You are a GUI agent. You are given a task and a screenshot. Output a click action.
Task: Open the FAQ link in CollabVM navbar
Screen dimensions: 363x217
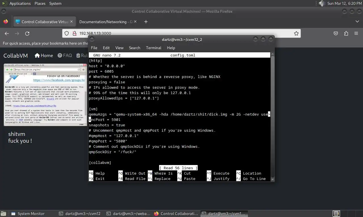pyautogui.click(x=65, y=55)
